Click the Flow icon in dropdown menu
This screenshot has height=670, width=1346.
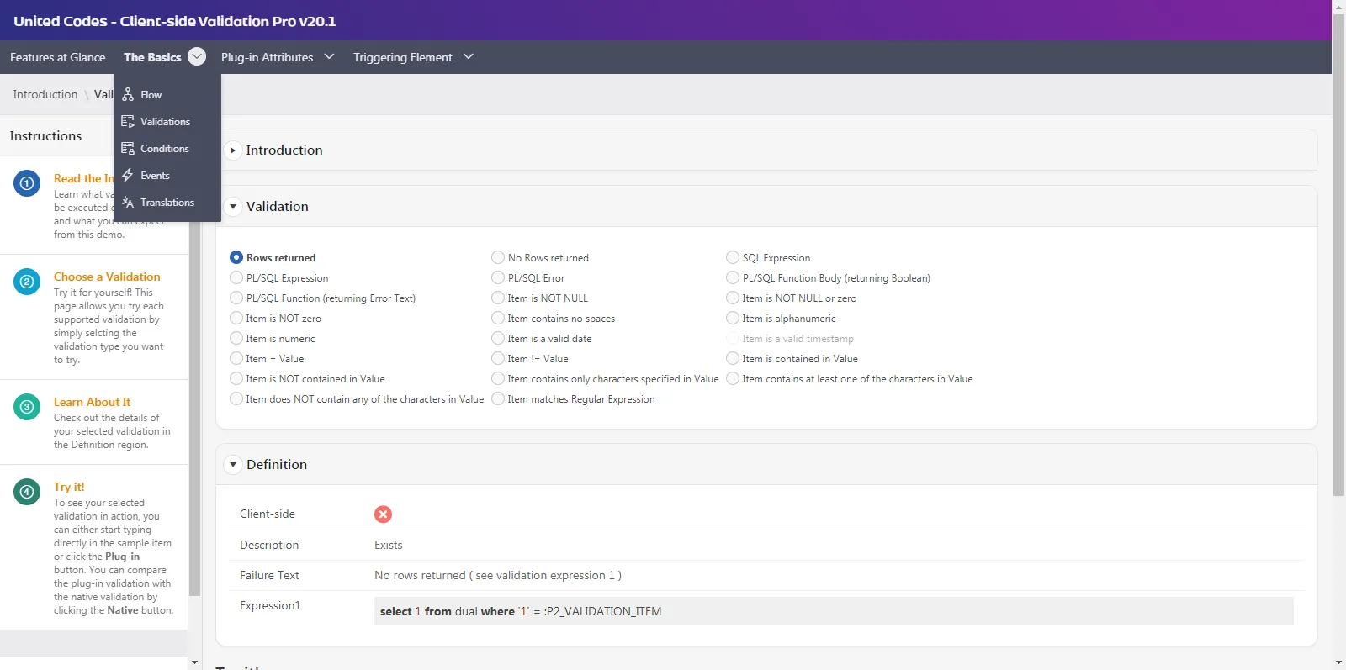point(128,95)
